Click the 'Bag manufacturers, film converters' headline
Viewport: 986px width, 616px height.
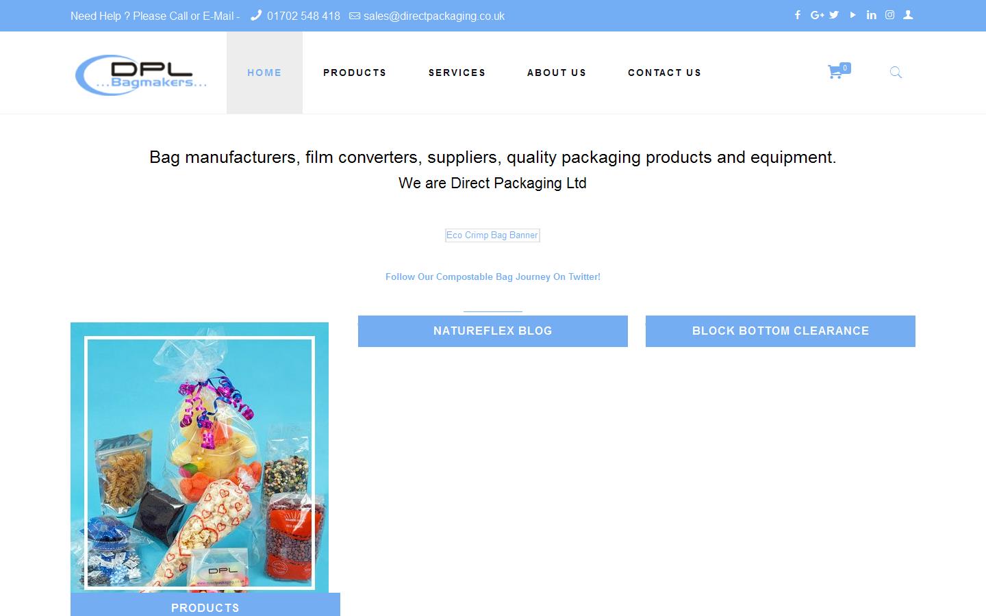click(x=493, y=157)
